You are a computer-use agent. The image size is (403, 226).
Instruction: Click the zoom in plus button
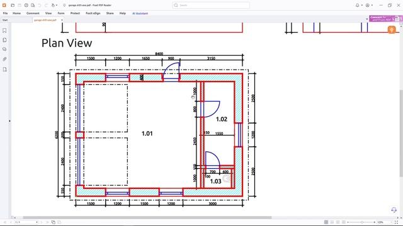375,222
